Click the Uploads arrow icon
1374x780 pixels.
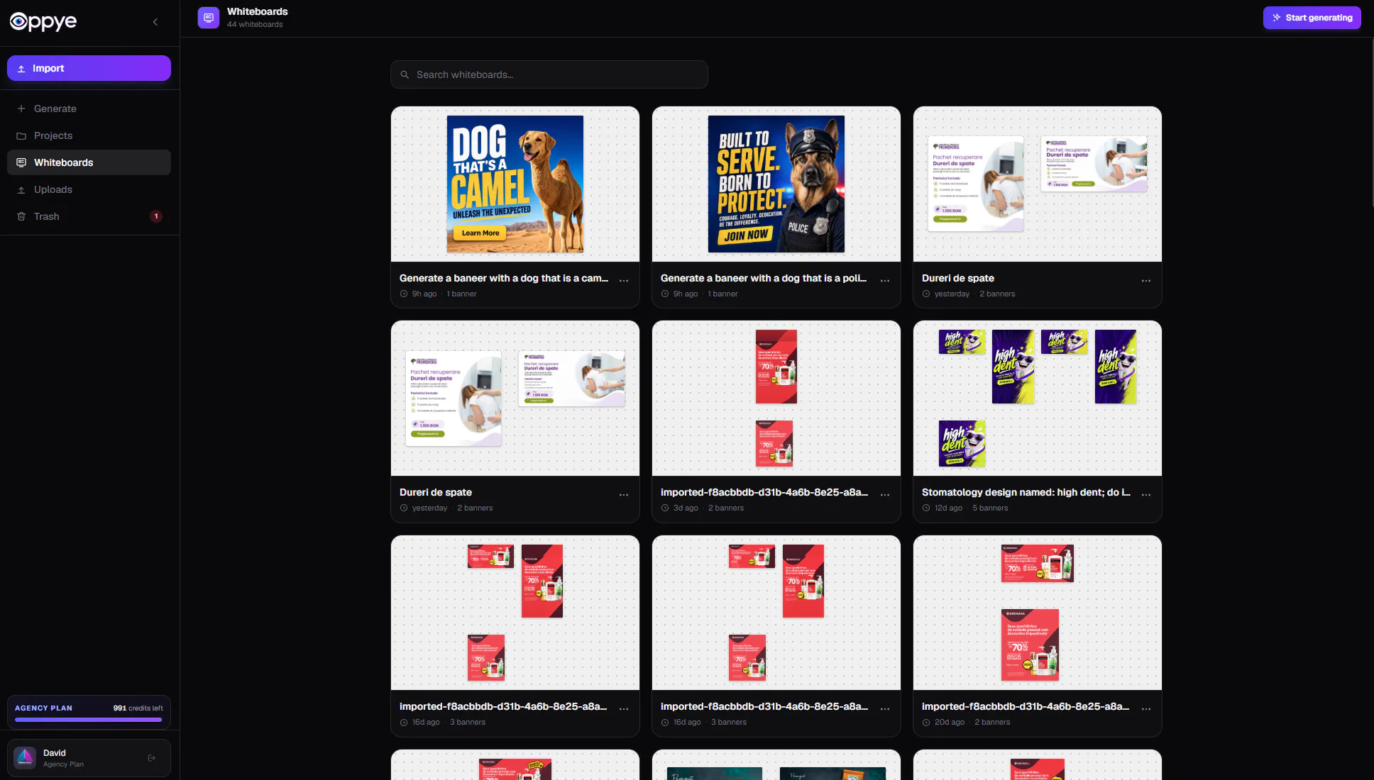click(x=21, y=189)
